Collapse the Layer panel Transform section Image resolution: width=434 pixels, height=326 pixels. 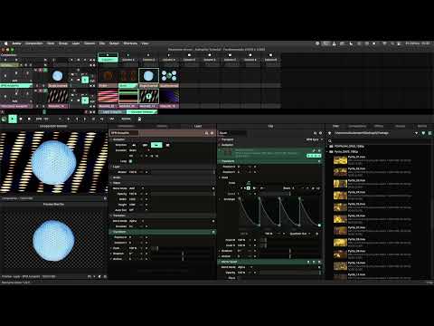click(x=111, y=232)
